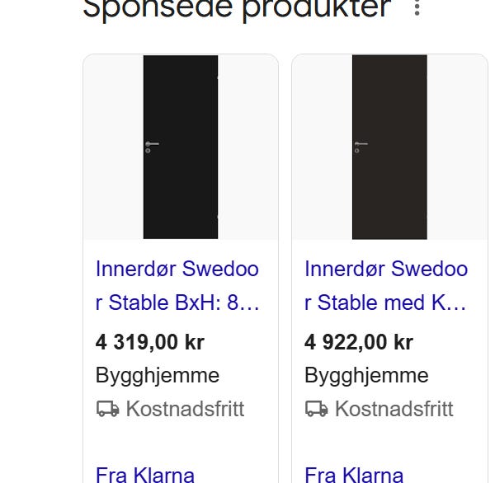Click the delivery truck icon under 4 319,00 kr
The height and width of the screenshot is (483, 495).
[107, 409]
